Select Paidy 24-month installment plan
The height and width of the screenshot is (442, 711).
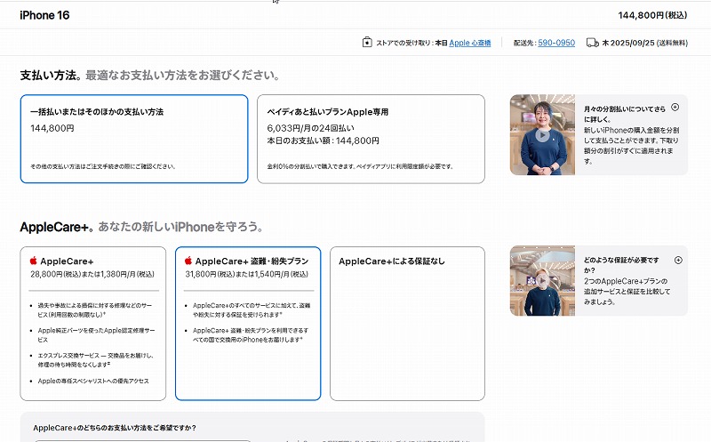pyautogui.click(x=371, y=139)
